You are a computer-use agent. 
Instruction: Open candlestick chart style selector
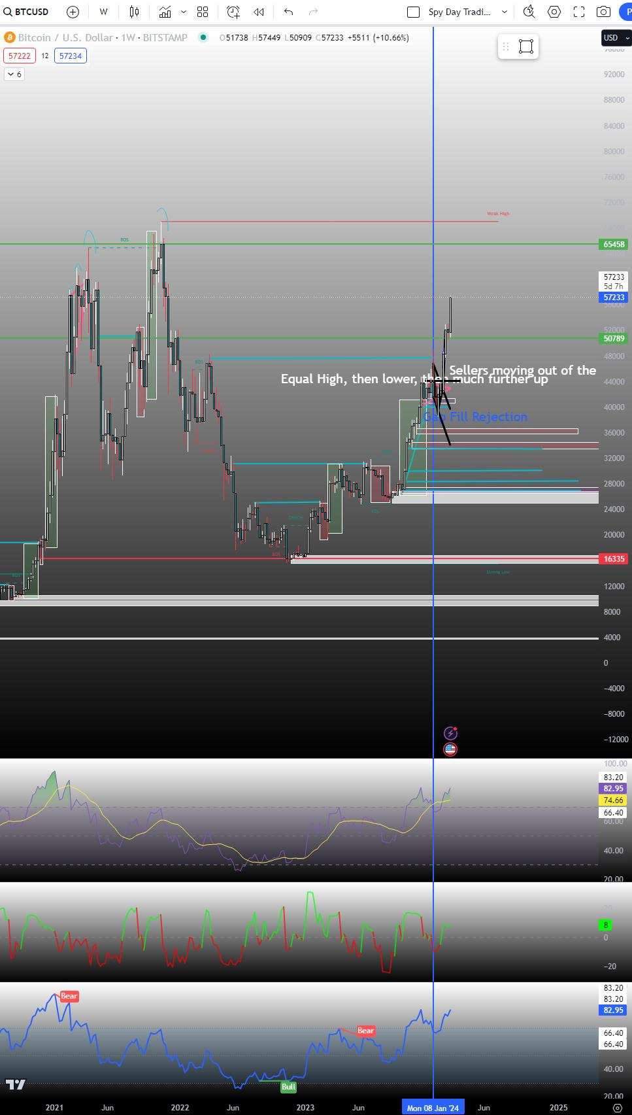point(134,12)
